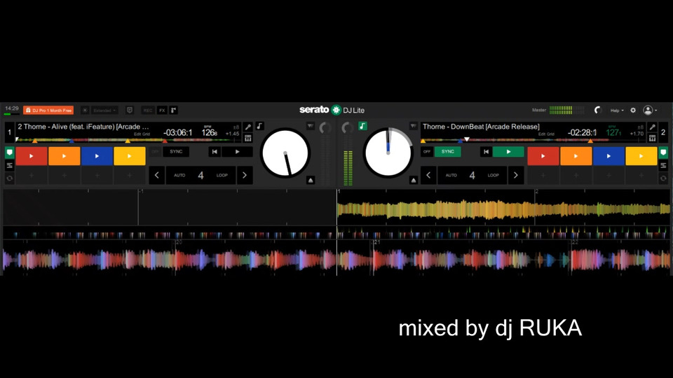
Task: Trigger deck 1 blue cue pad
Action: tap(97, 156)
